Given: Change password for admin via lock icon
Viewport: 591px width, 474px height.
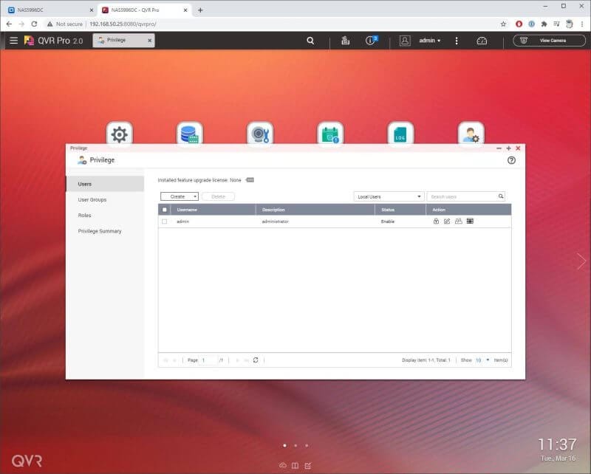Looking at the screenshot, I should click(x=436, y=221).
